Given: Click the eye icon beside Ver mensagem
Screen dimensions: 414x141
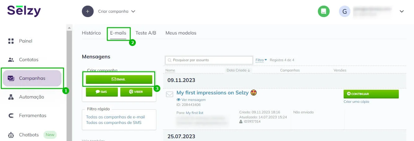Looking at the screenshot, I should pyautogui.click(x=179, y=100).
